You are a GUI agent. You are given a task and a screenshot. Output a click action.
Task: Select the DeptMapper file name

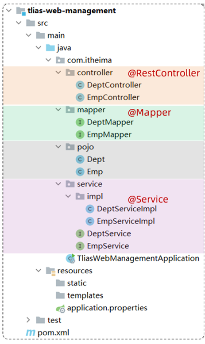[x=110, y=122]
